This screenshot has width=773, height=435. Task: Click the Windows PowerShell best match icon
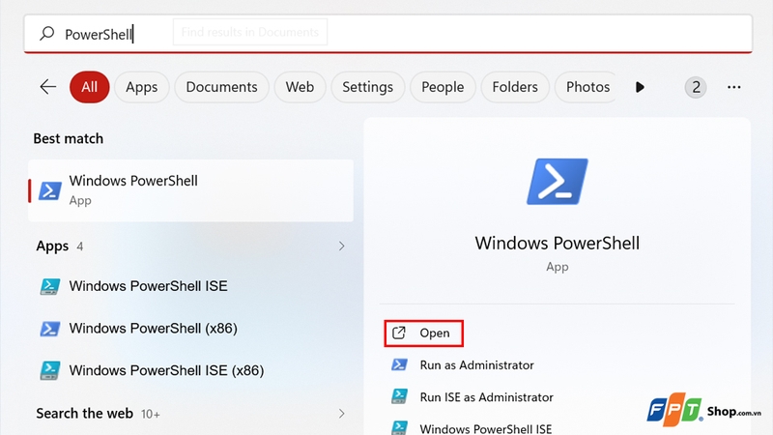pos(50,190)
